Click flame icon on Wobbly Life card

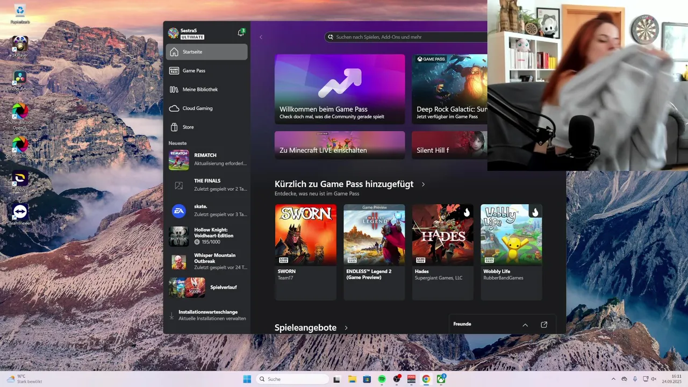coord(535,212)
